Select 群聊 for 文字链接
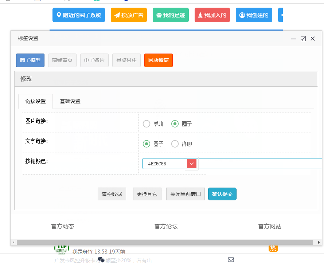The width and height of the screenshot is (324, 263). pos(175,144)
